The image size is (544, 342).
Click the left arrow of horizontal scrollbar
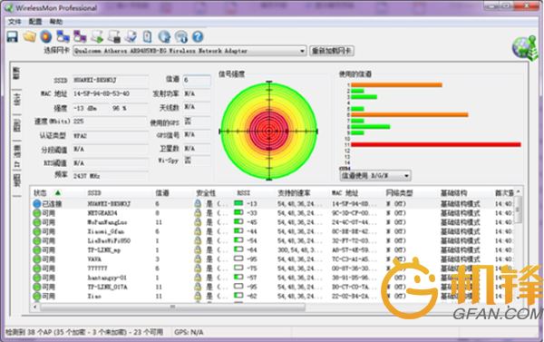click(34, 307)
